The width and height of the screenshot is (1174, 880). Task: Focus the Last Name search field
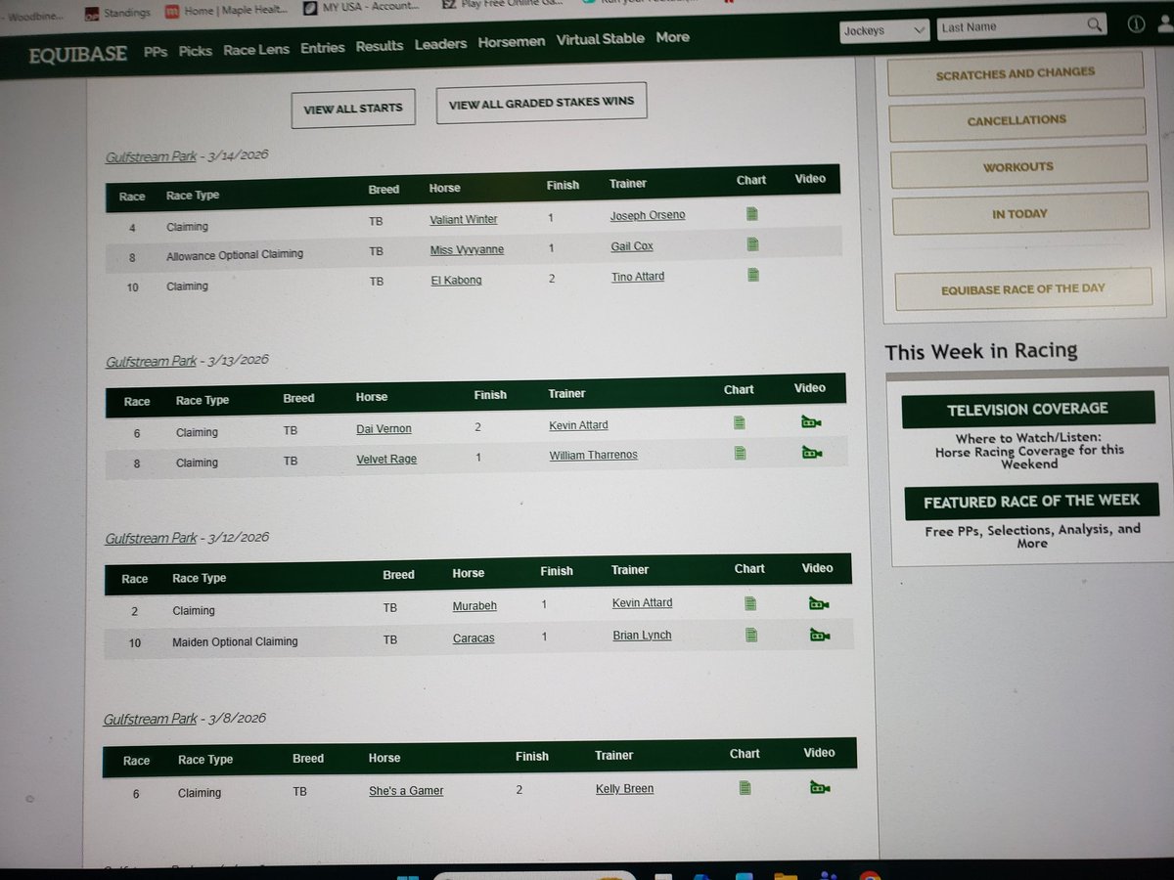(x=1011, y=27)
